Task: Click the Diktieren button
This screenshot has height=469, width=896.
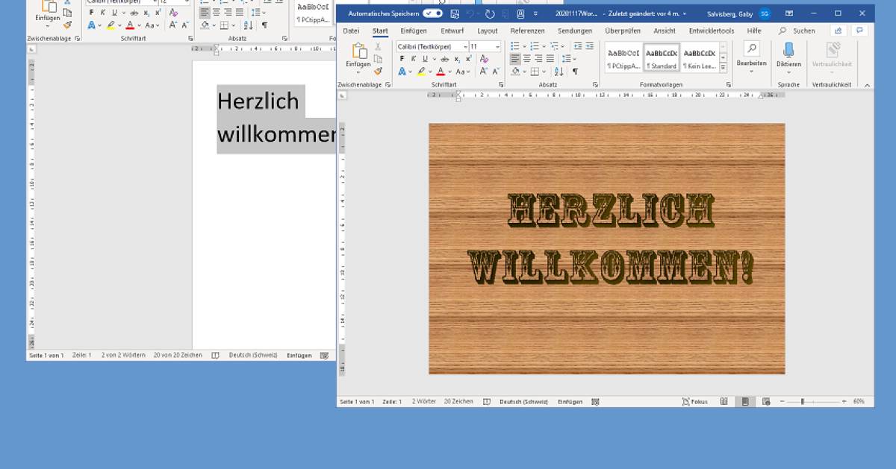Action: [789, 57]
